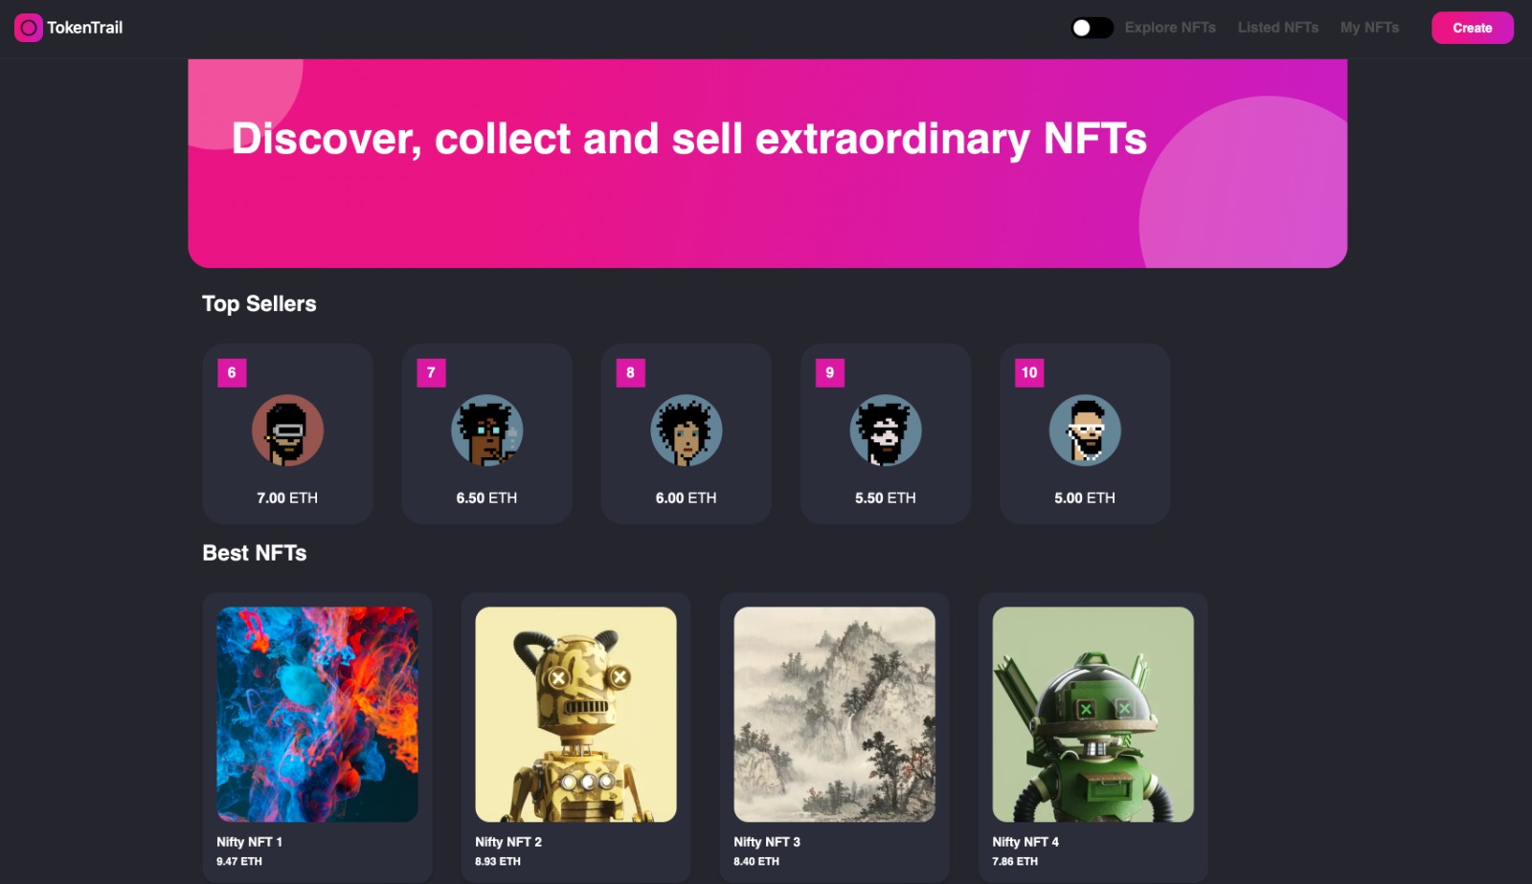
Task: Click the hero banner headline
Action: [x=688, y=139]
